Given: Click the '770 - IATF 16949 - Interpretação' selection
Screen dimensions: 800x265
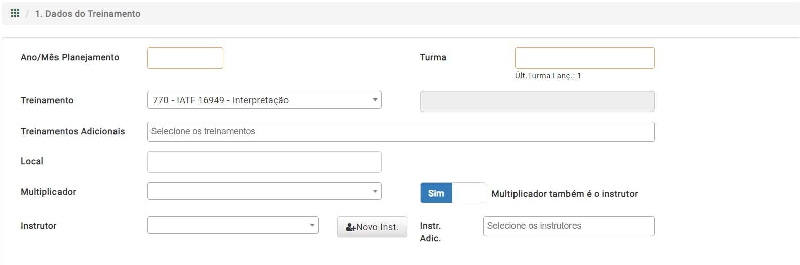Looking at the screenshot, I should (x=221, y=100).
